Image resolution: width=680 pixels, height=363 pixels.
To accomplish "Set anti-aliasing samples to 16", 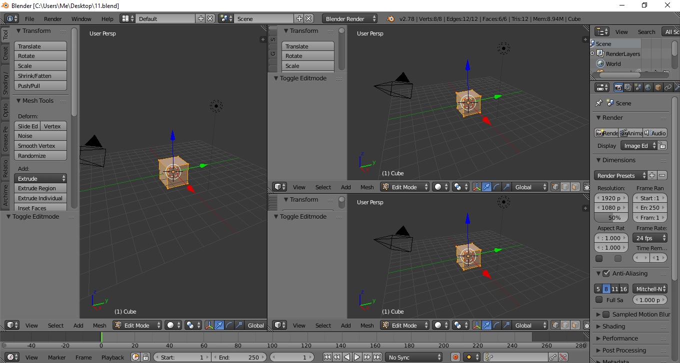I will pos(623,289).
